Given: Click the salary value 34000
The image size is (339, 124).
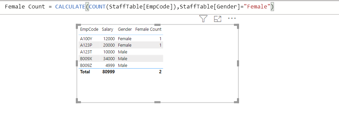Looking at the screenshot, I should (x=109, y=58).
